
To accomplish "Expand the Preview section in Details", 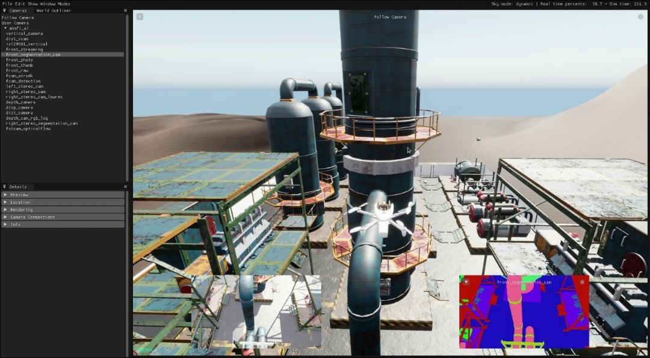I will [20, 195].
